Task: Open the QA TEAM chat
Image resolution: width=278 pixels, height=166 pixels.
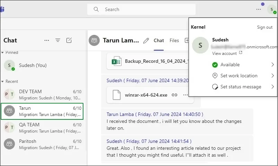Action: (42, 128)
